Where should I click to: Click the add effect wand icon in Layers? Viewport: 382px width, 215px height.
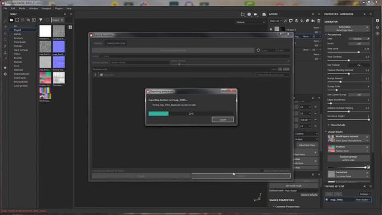pos(285,21)
